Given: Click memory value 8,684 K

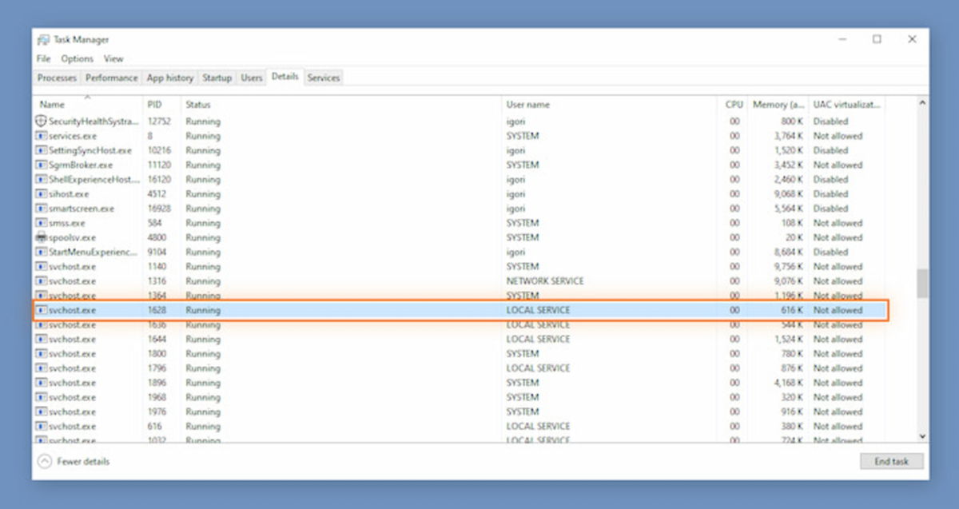Looking at the screenshot, I should [x=789, y=252].
